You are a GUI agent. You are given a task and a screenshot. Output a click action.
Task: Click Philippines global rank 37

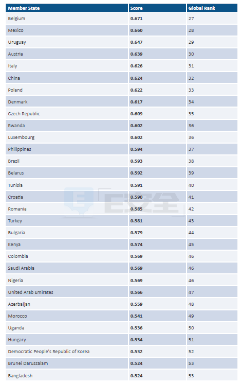point(191,149)
